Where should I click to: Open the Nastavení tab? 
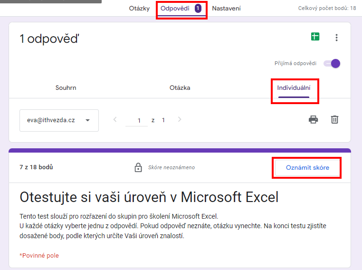226,9
